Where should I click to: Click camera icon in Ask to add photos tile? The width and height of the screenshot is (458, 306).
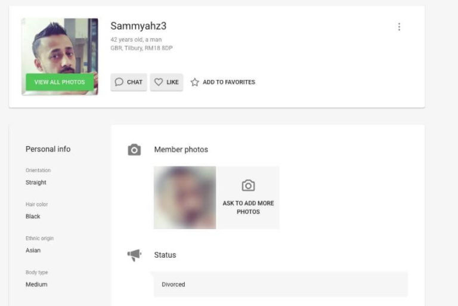pyautogui.click(x=248, y=186)
